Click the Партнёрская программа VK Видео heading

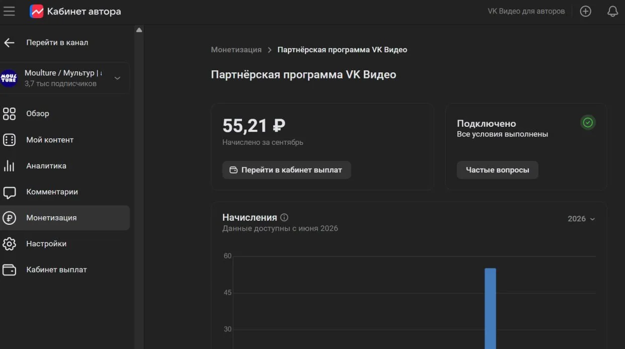click(303, 75)
